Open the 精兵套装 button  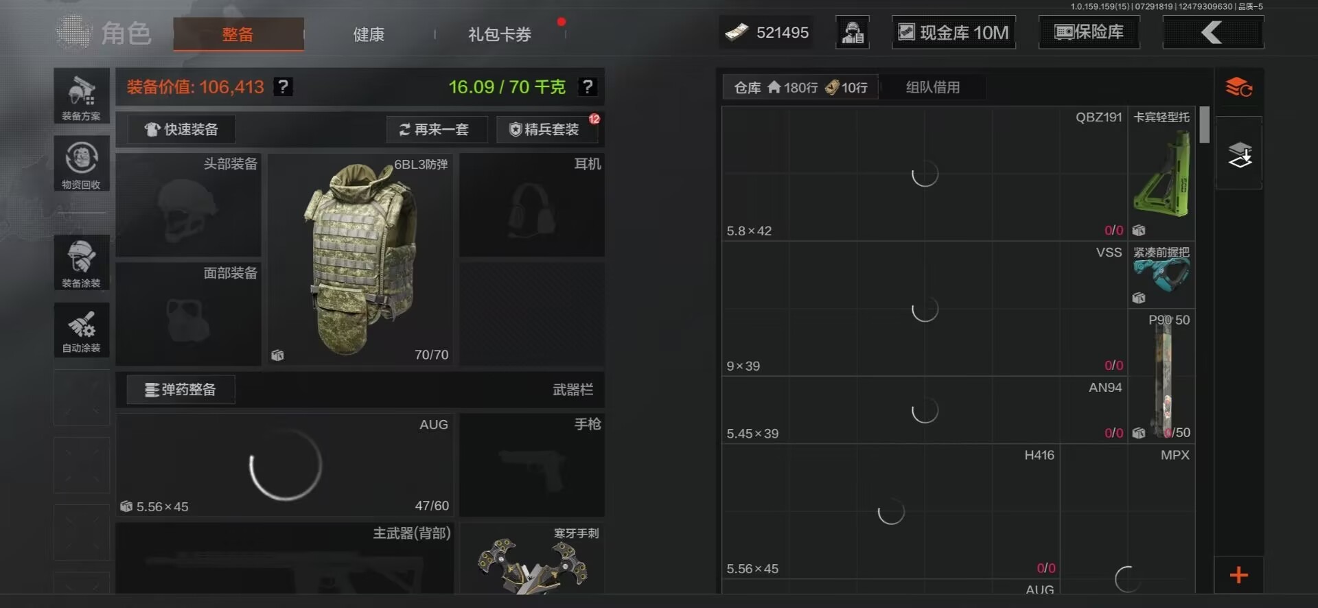(546, 129)
